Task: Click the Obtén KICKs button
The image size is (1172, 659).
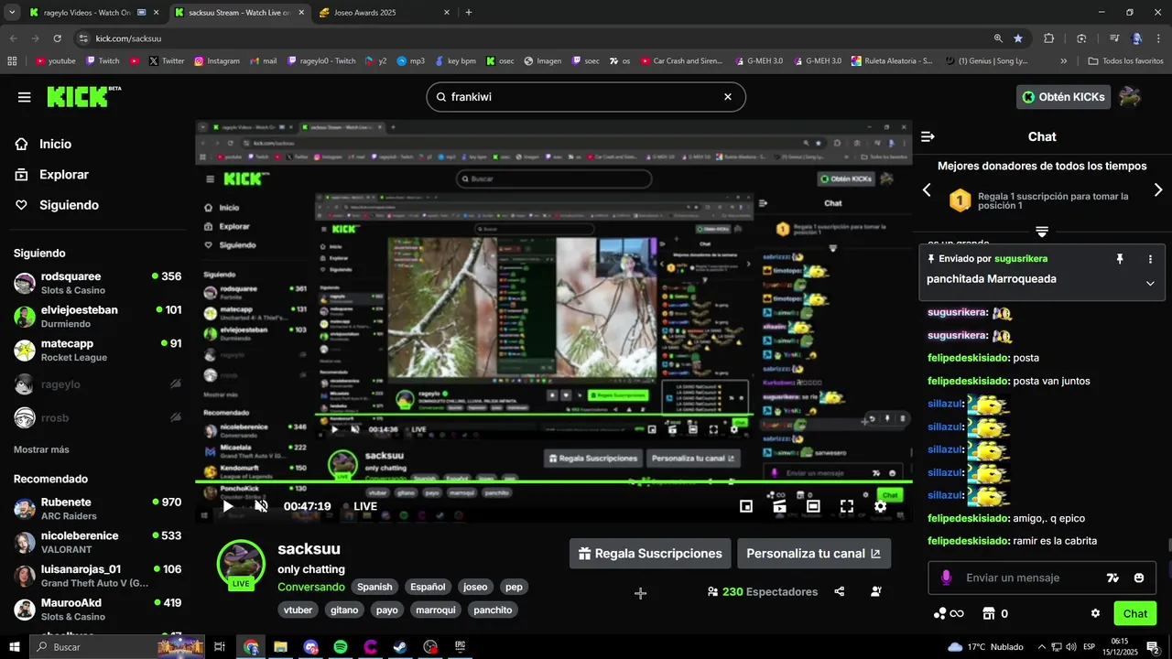Action: coord(1063,97)
